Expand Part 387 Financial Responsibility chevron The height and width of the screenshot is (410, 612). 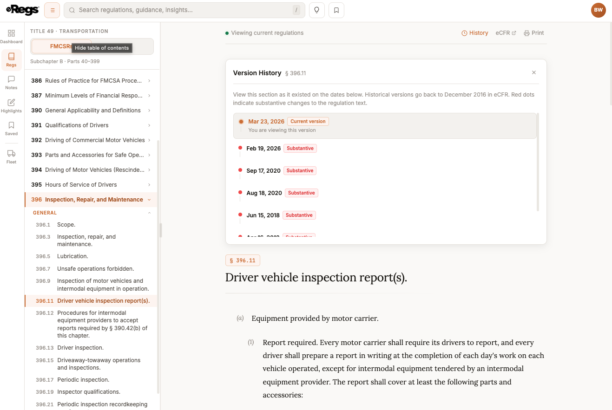149,96
